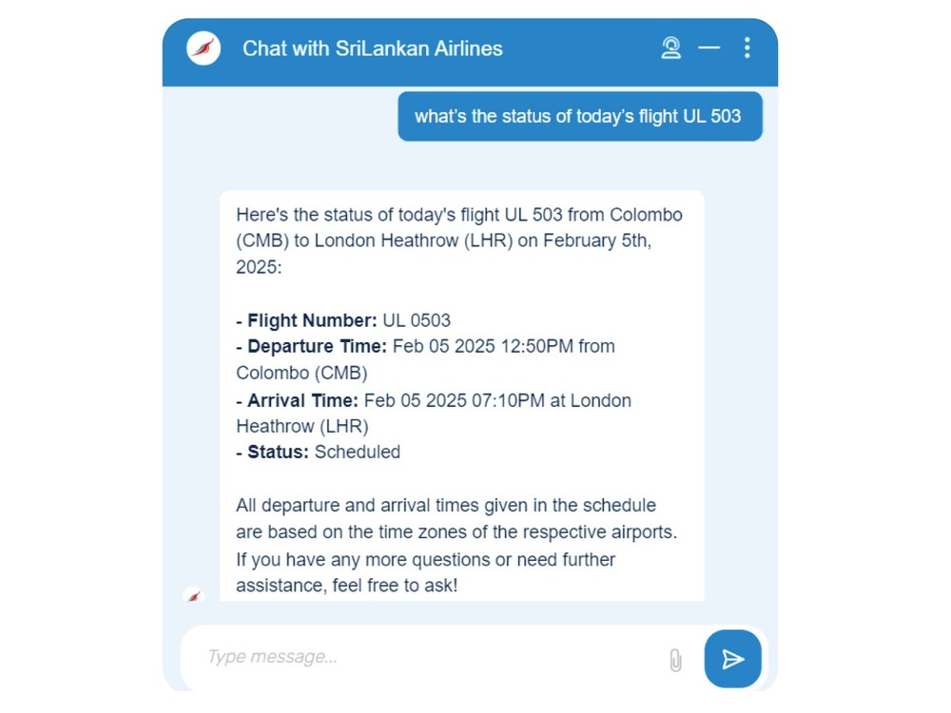The width and height of the screenshot is (951, 713).
Task: Minimize the chat window
Action: point(709,48)
